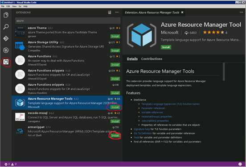The width and height of the screenshot is (246, 167).
Task: Click the five-star rating in extension header
Action: (x=213, y=33)
